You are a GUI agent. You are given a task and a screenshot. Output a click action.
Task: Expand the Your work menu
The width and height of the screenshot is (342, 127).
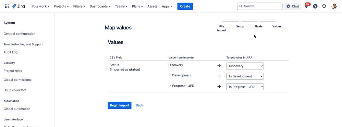[40, 6]
